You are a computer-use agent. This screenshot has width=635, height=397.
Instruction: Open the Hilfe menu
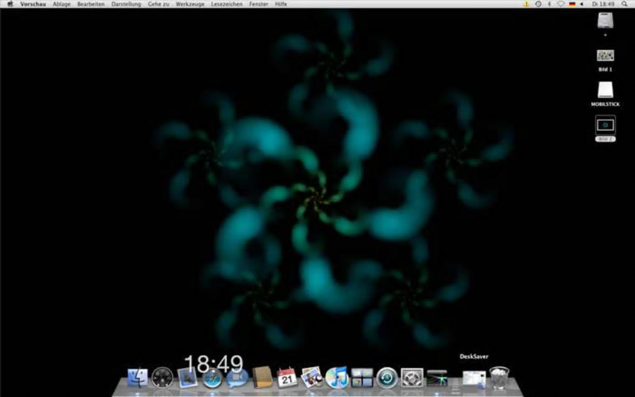(281, 4)
